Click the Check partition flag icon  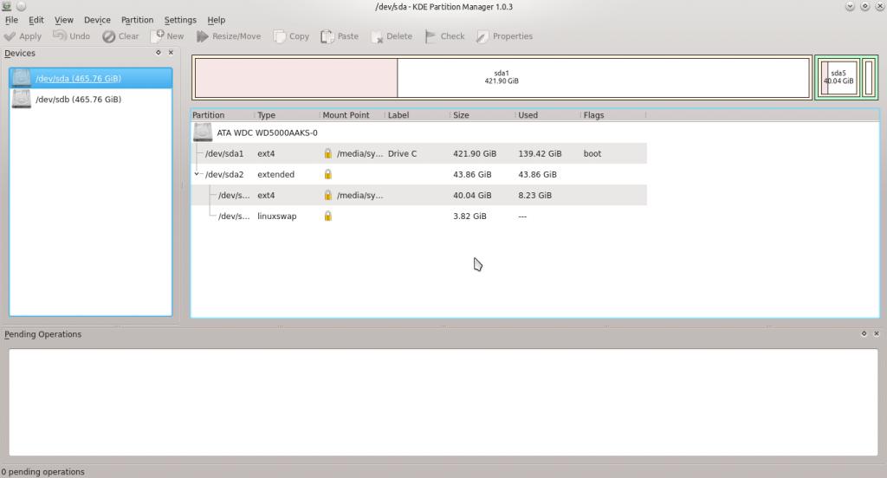[431, 36]
